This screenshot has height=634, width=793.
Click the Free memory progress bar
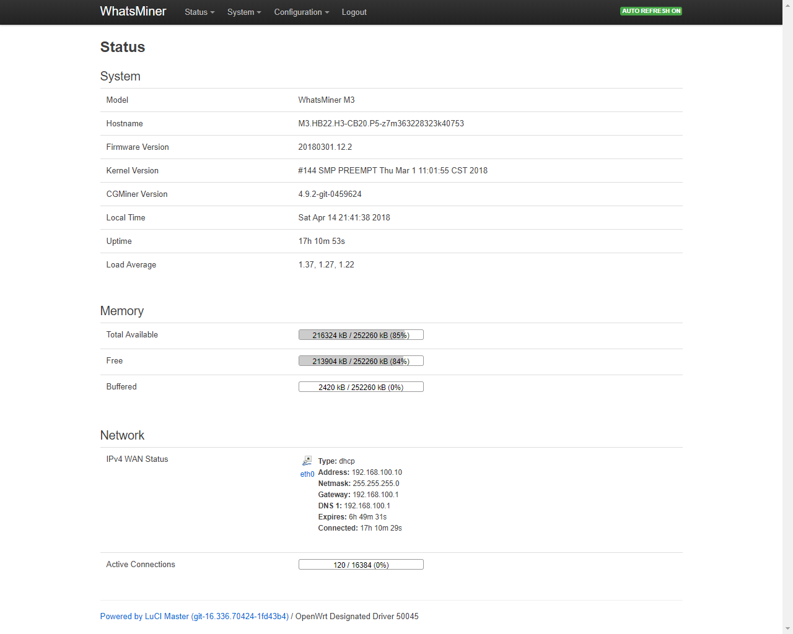point(361,361)
